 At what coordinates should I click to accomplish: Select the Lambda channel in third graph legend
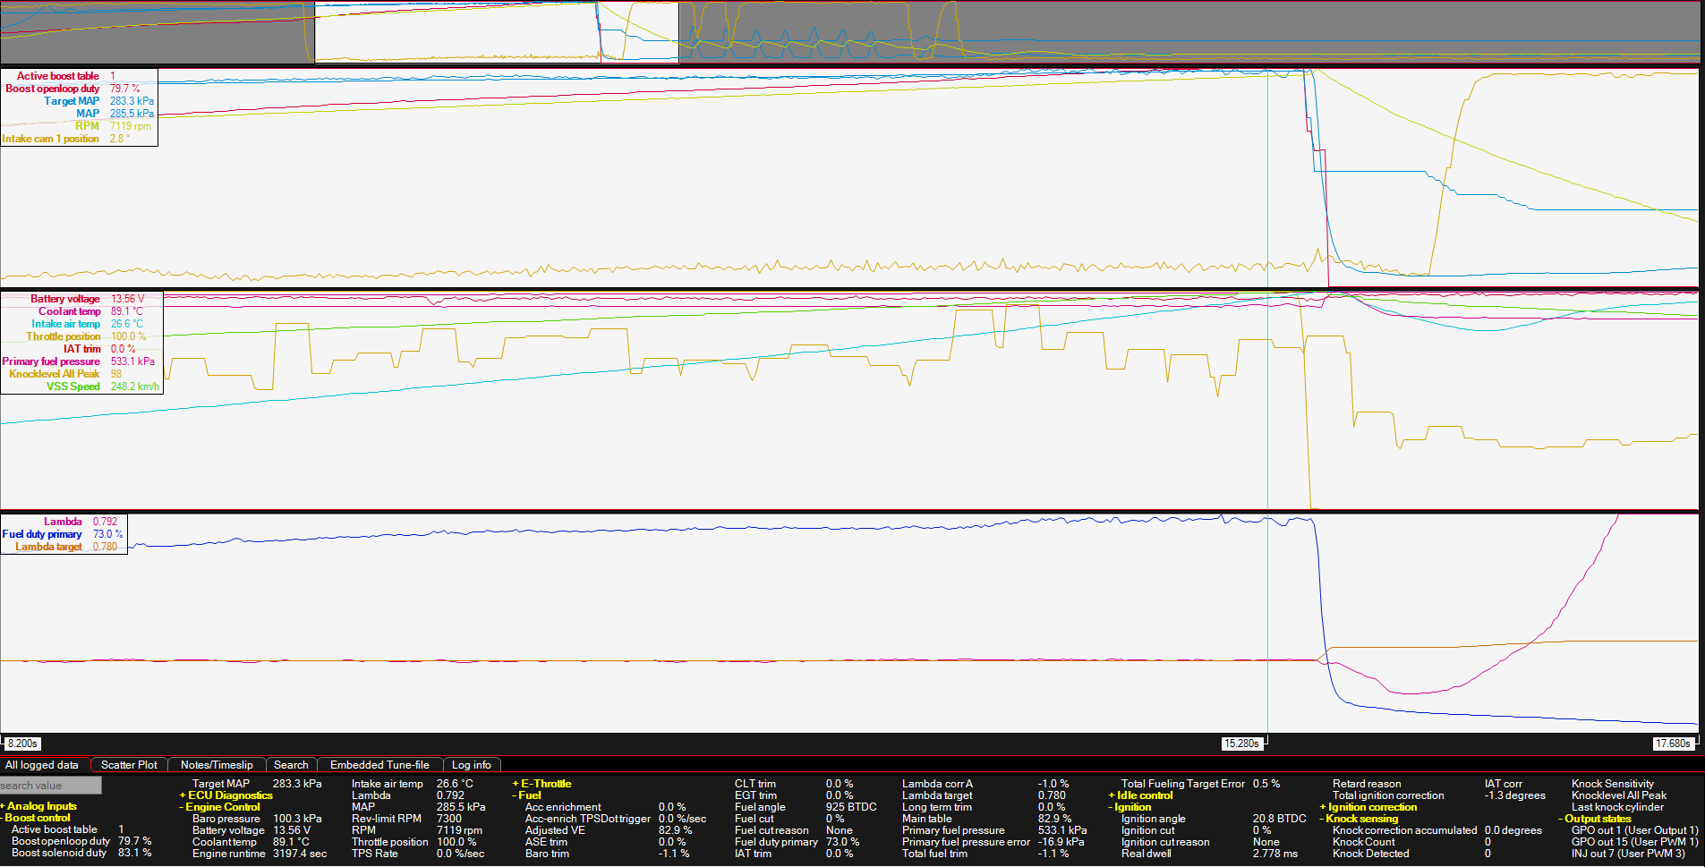63,522
